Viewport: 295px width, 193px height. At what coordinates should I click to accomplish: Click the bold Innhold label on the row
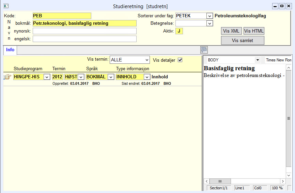click(160, 77)
